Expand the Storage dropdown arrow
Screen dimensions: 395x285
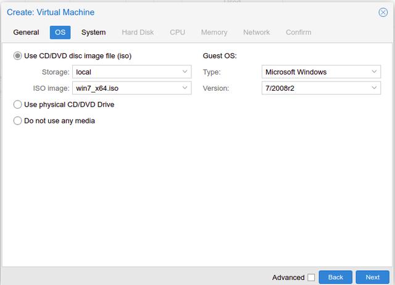(185, 72)
